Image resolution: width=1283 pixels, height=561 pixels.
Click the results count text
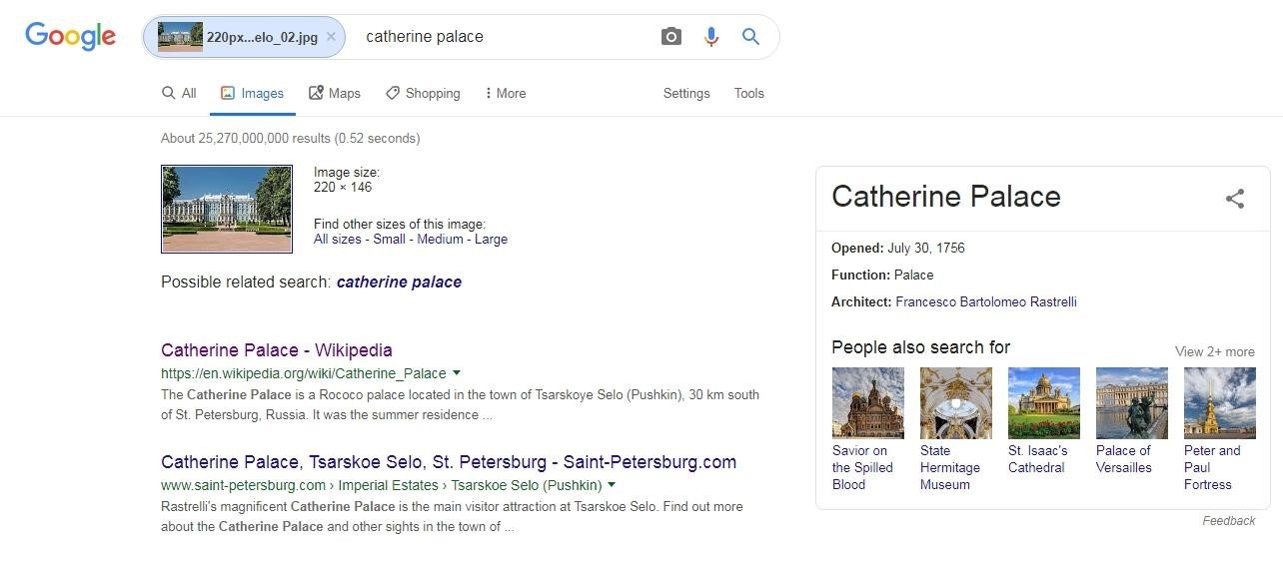point(291,139)
